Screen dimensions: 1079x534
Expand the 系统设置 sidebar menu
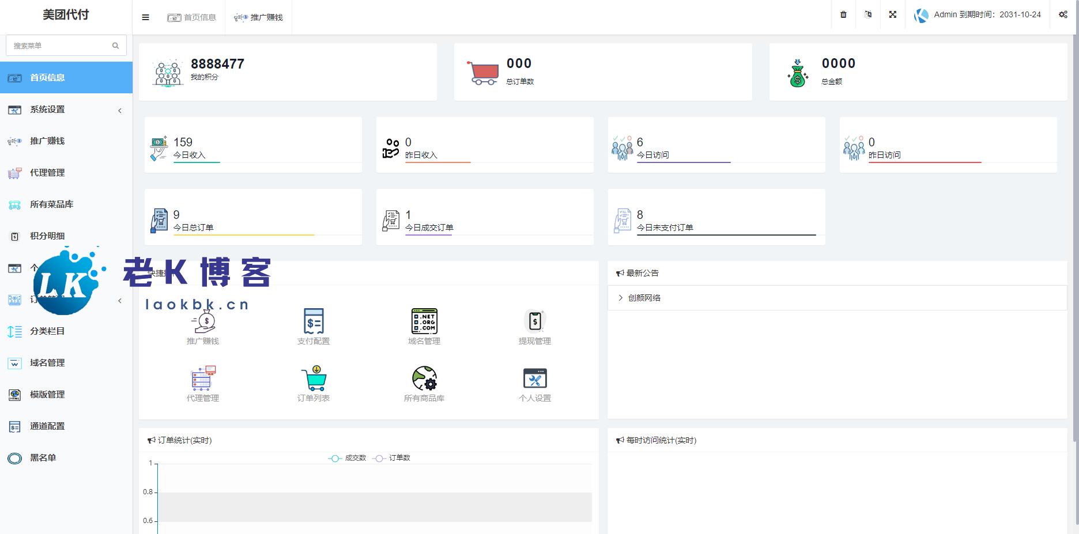(x=66, y=109)
